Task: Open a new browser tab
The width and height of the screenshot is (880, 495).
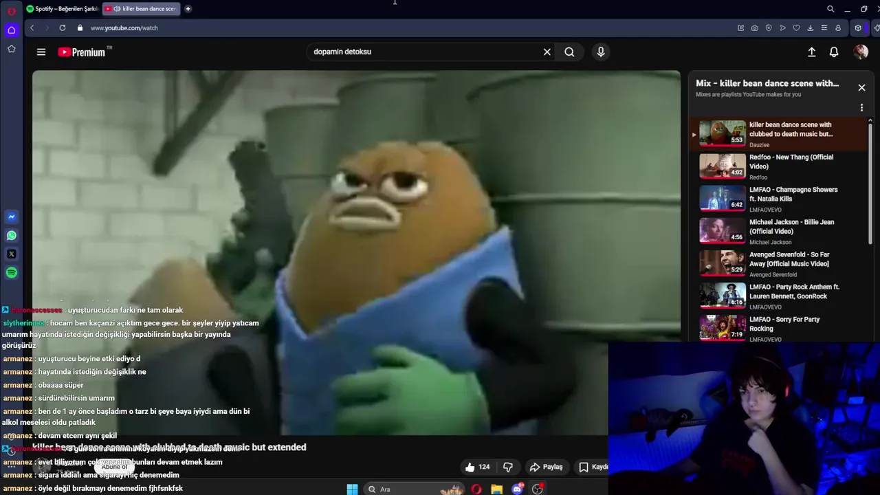Action: click(x=188, y=9)
